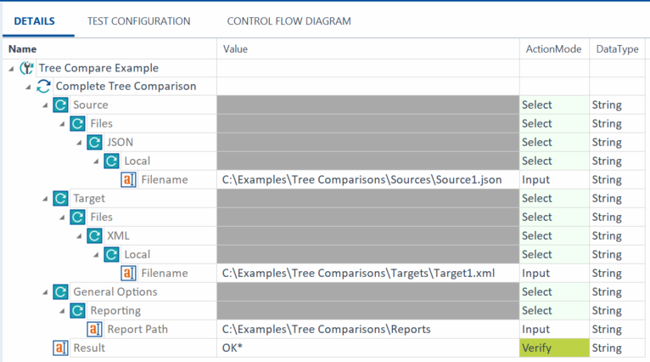Collapse the Tree Compare Example root node

pyautogui.click(x=11, y=68)
